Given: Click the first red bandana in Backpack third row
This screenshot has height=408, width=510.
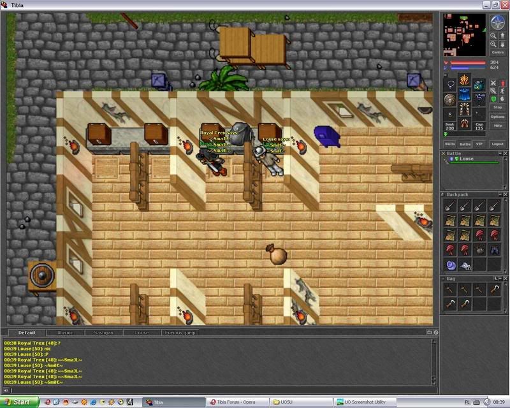Looking at the screenshot, I should [480, 235].
